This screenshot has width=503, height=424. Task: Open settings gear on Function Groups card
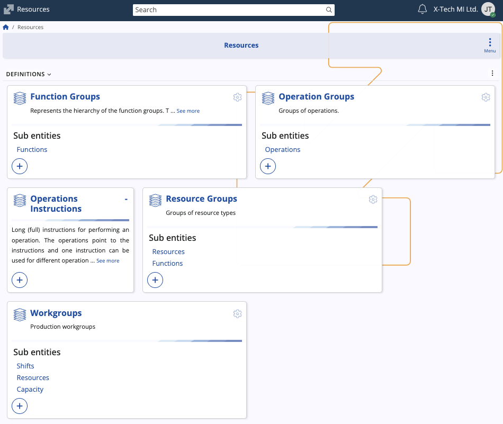(x=237, y=97)
